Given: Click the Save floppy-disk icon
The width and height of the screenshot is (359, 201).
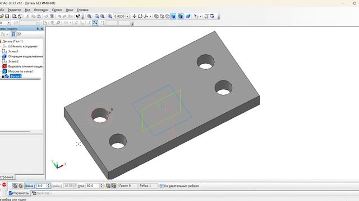Looking at the screenshot, I should (x=7, y=16).
